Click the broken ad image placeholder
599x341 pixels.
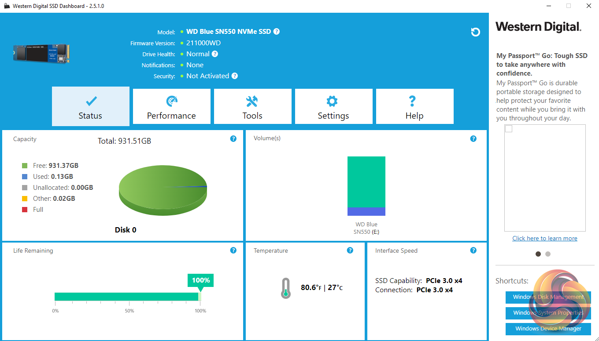[x=545, y=178]
